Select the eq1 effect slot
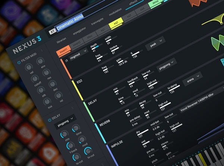This screenshot has width=224, height=166. coord(103,30)
